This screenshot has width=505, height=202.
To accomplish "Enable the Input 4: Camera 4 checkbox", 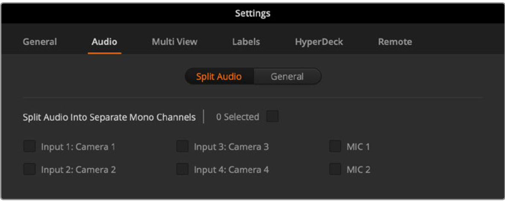I will point(182,170).
